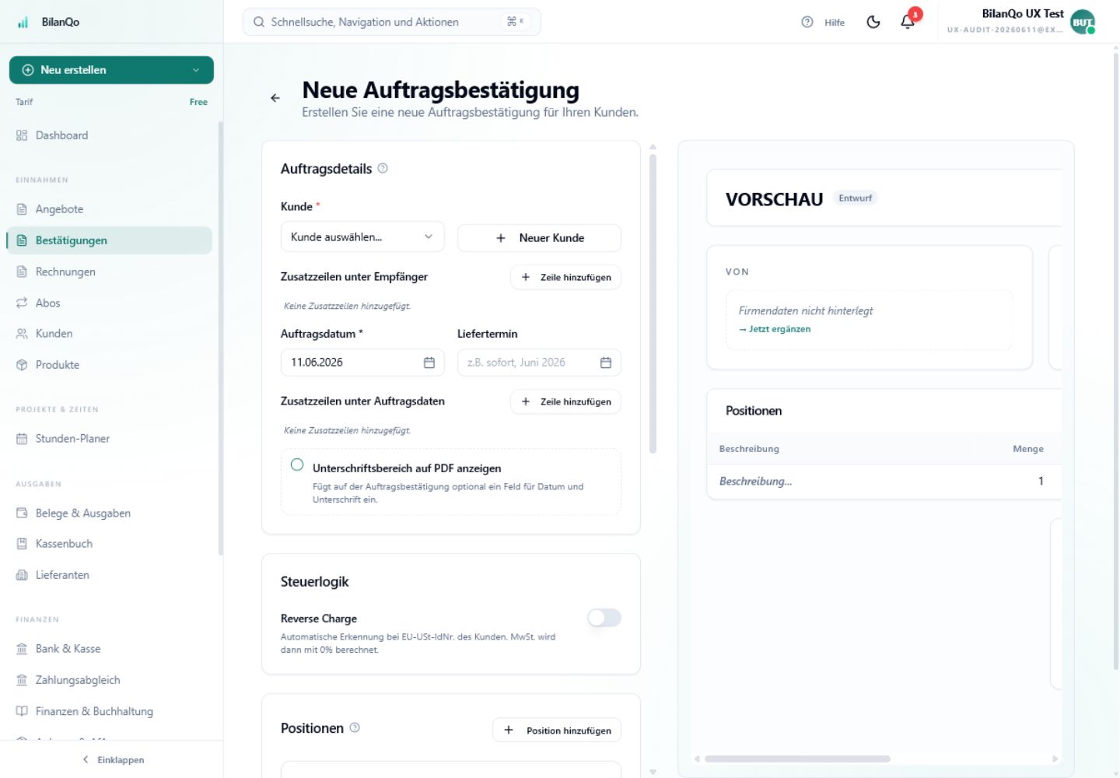Click Position hinzufügen button
1120x778 pixels.
[557, 731]
